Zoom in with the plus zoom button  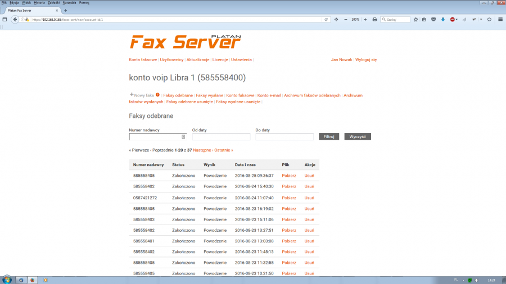(x=365, y=19)
